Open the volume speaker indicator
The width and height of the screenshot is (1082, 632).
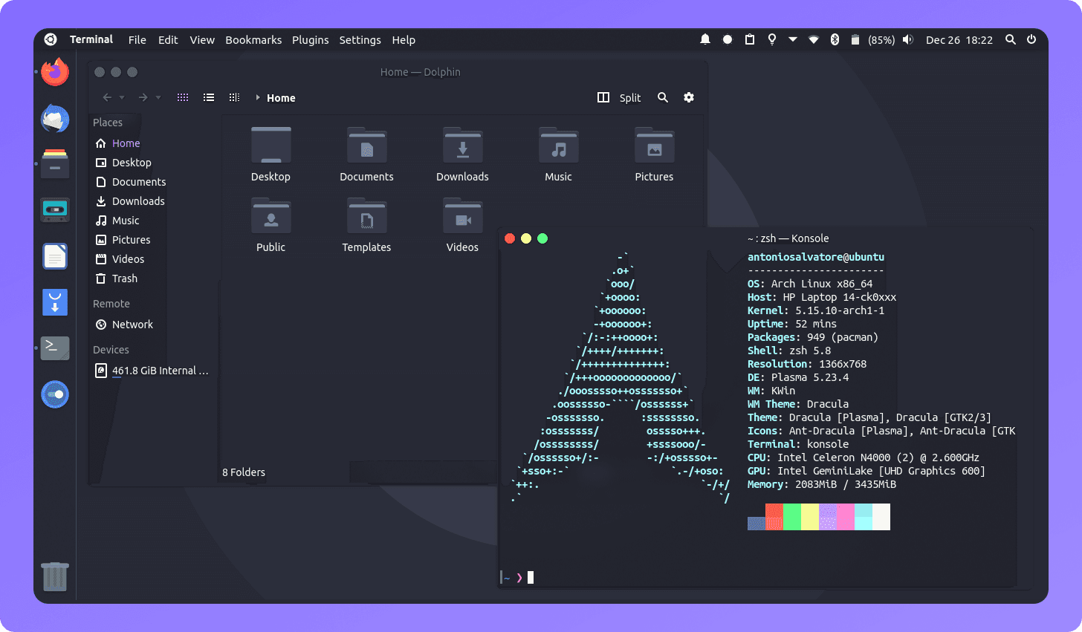[907, 39]
